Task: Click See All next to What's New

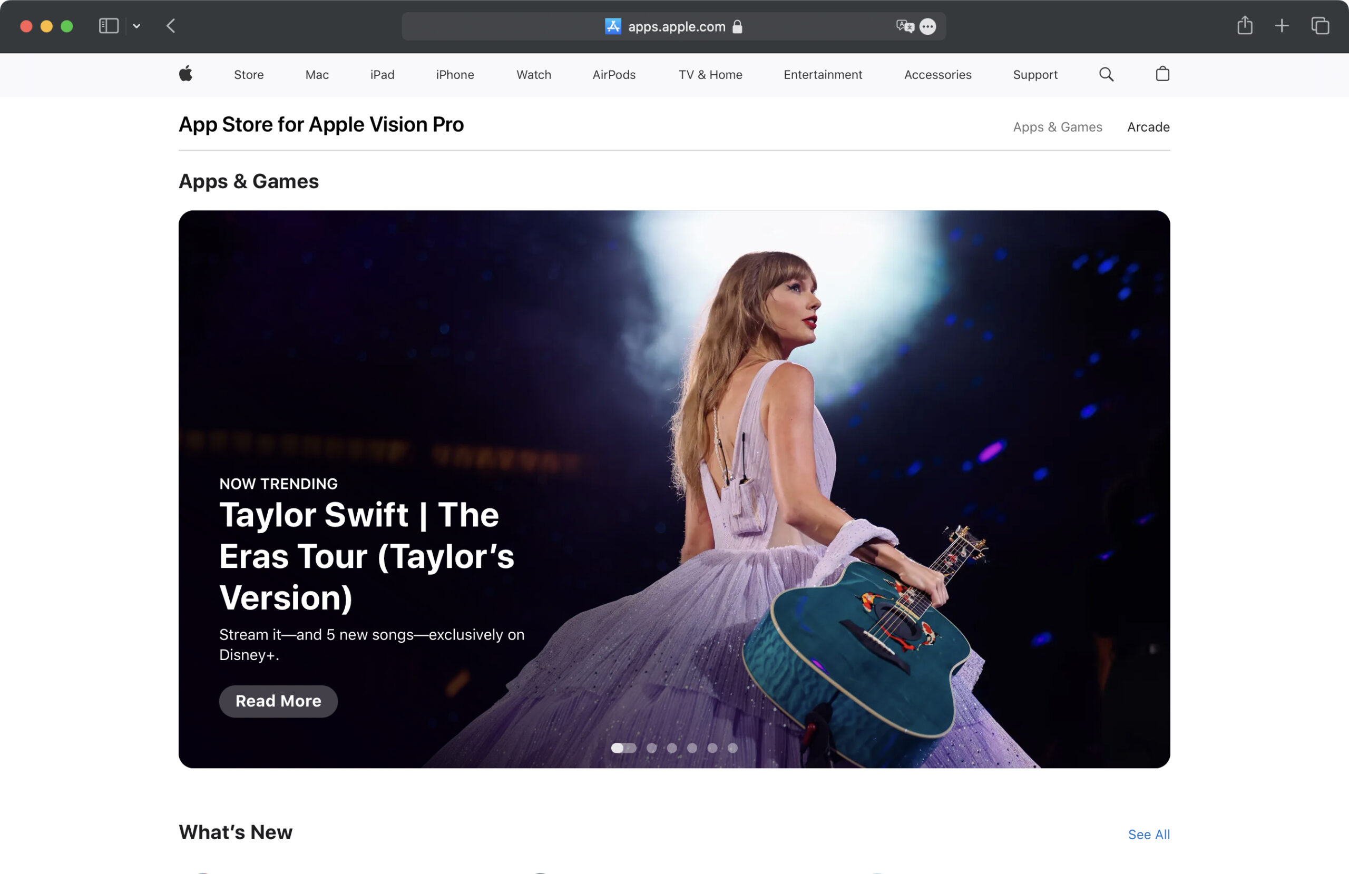Action: point(1148,834)
